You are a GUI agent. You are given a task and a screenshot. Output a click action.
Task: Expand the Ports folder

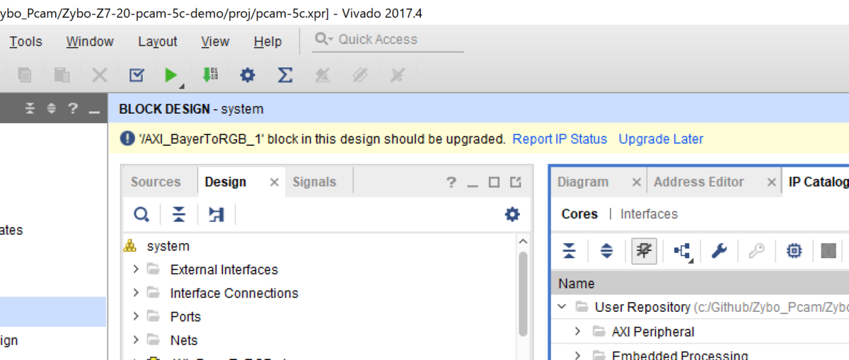(x=136, y=316)
